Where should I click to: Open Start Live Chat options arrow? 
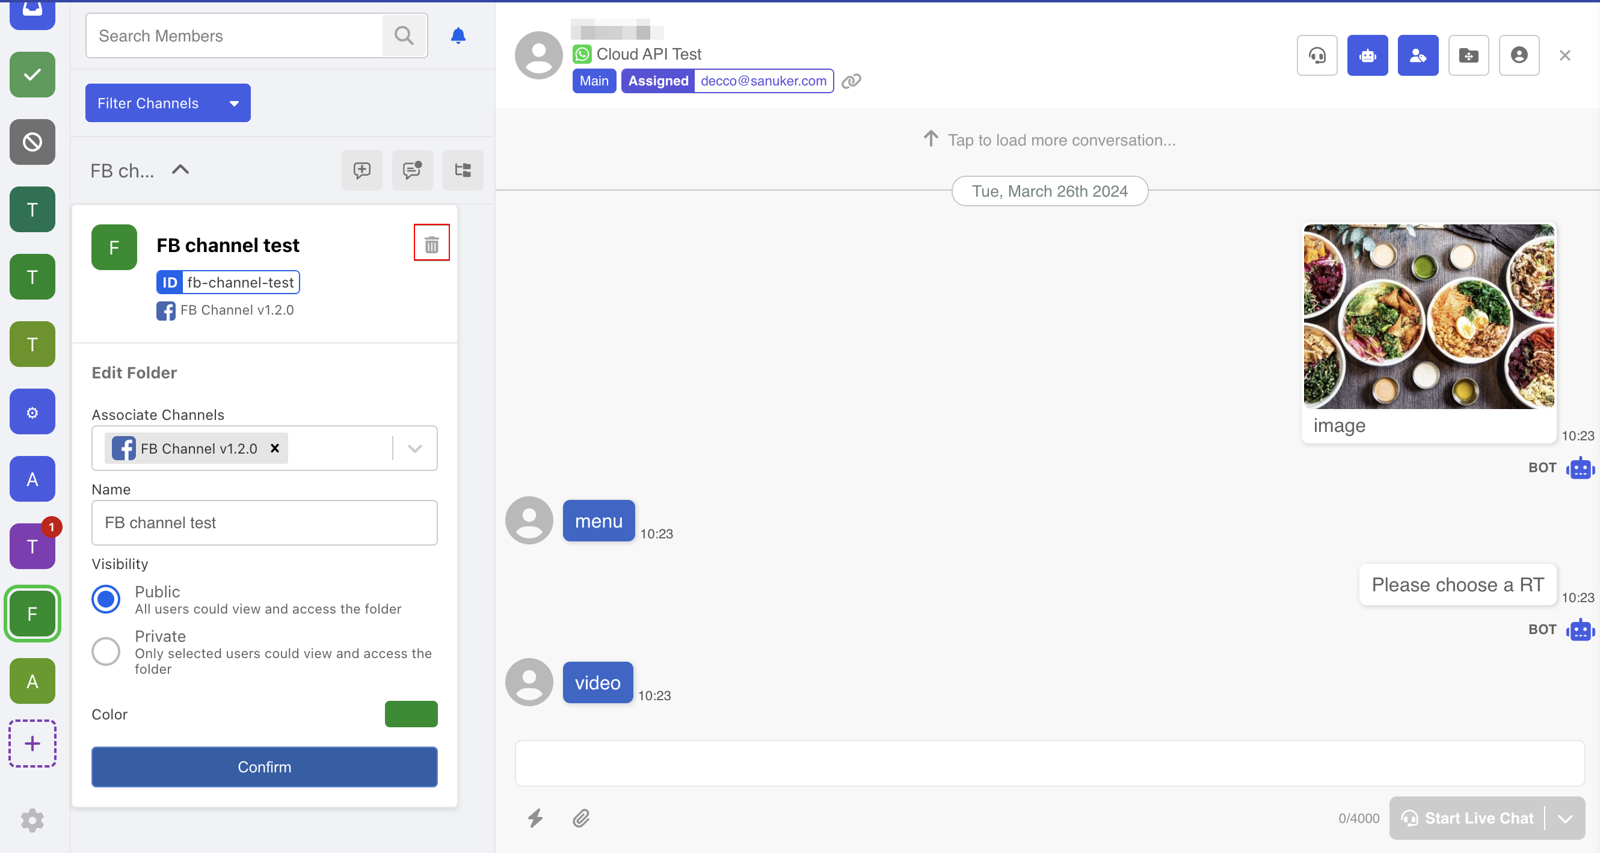[x=1565, y=818]
